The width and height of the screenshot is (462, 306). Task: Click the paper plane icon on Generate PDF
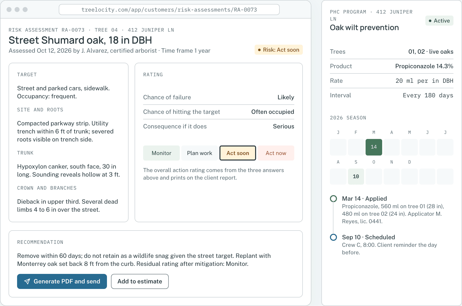point(27,281)
